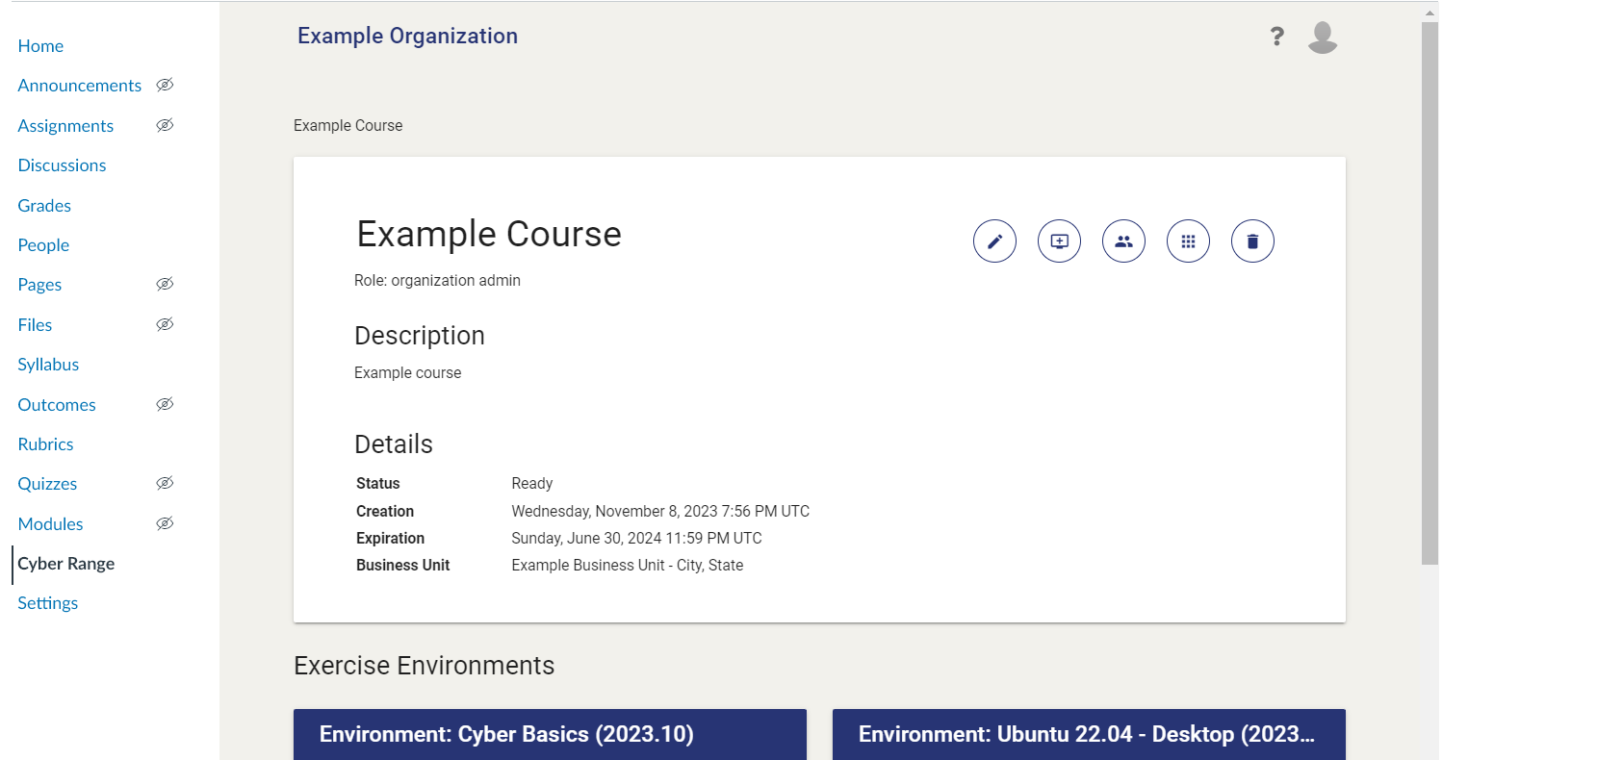Go to Home in course navigation
This screenshot has height=760, width=1597.
[40, 46]
